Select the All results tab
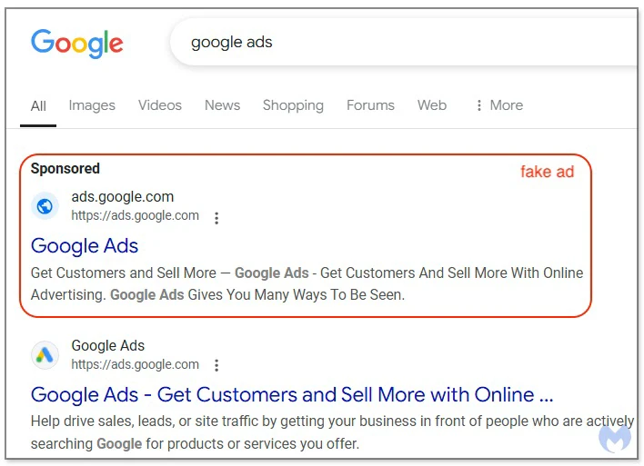Screen dimensions: 644x466 pyautogui.click(x=38, y=106)
